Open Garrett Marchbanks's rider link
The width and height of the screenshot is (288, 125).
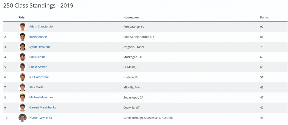coord(42,107)
